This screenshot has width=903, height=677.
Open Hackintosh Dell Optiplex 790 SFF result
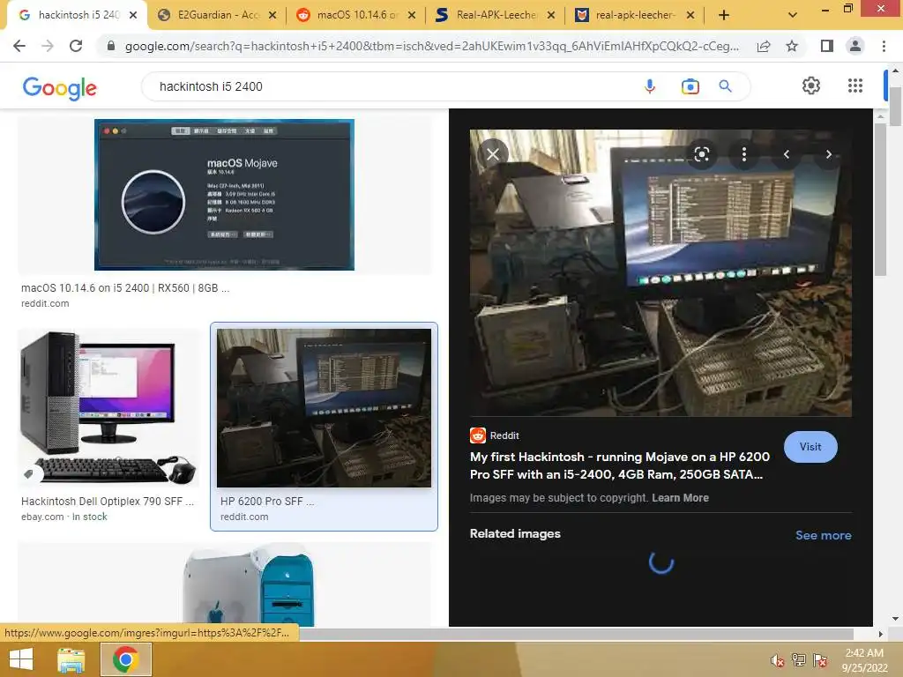[107, 502]
